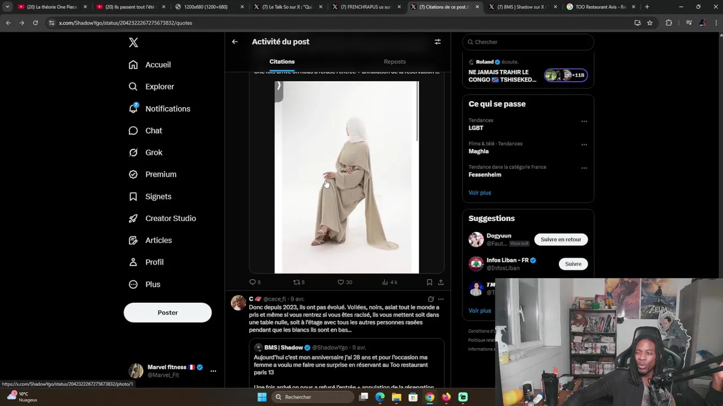This screenshot has width=723, height=406.
Task: Open more options on cece_fl post
Action: coord(441,299)
